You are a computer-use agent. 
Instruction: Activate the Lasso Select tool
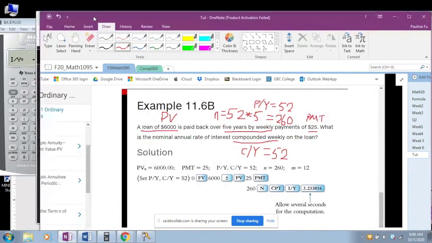(61, 43)
